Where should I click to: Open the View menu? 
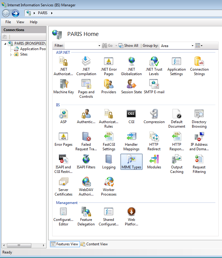click(20, 22)
